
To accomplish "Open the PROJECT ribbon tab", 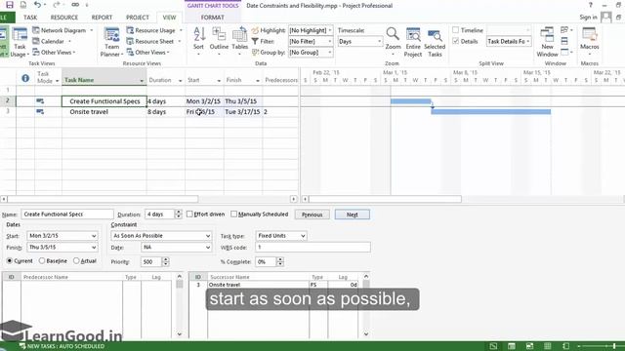I will [137, 18].
